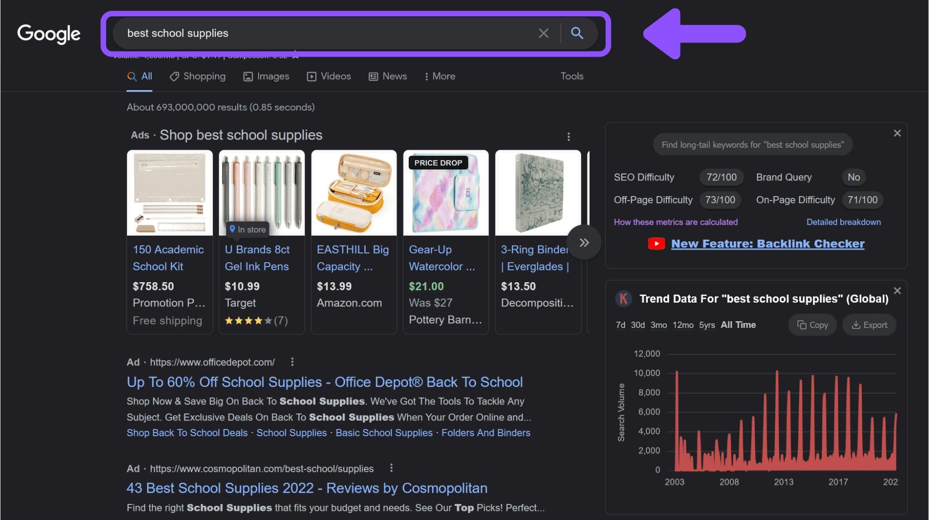
Task: Click the Brand Query No value
Action: pos(853,177)
